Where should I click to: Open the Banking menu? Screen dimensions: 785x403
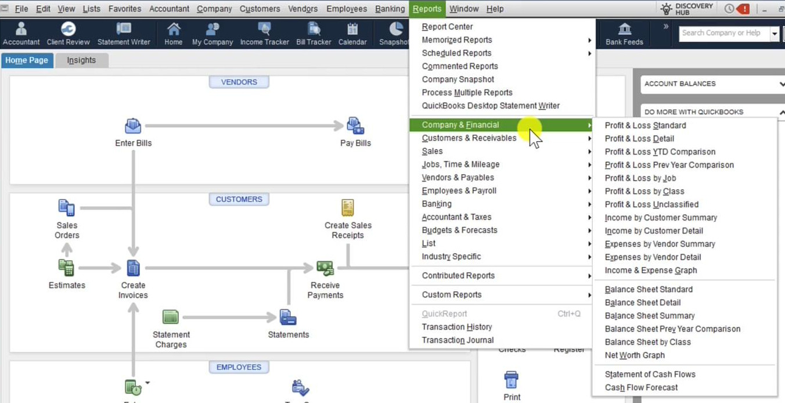point(390,9)
